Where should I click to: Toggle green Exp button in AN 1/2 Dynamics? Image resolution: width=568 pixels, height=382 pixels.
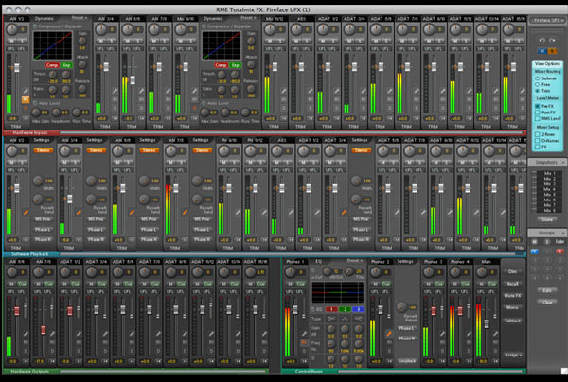coord(66,65)
